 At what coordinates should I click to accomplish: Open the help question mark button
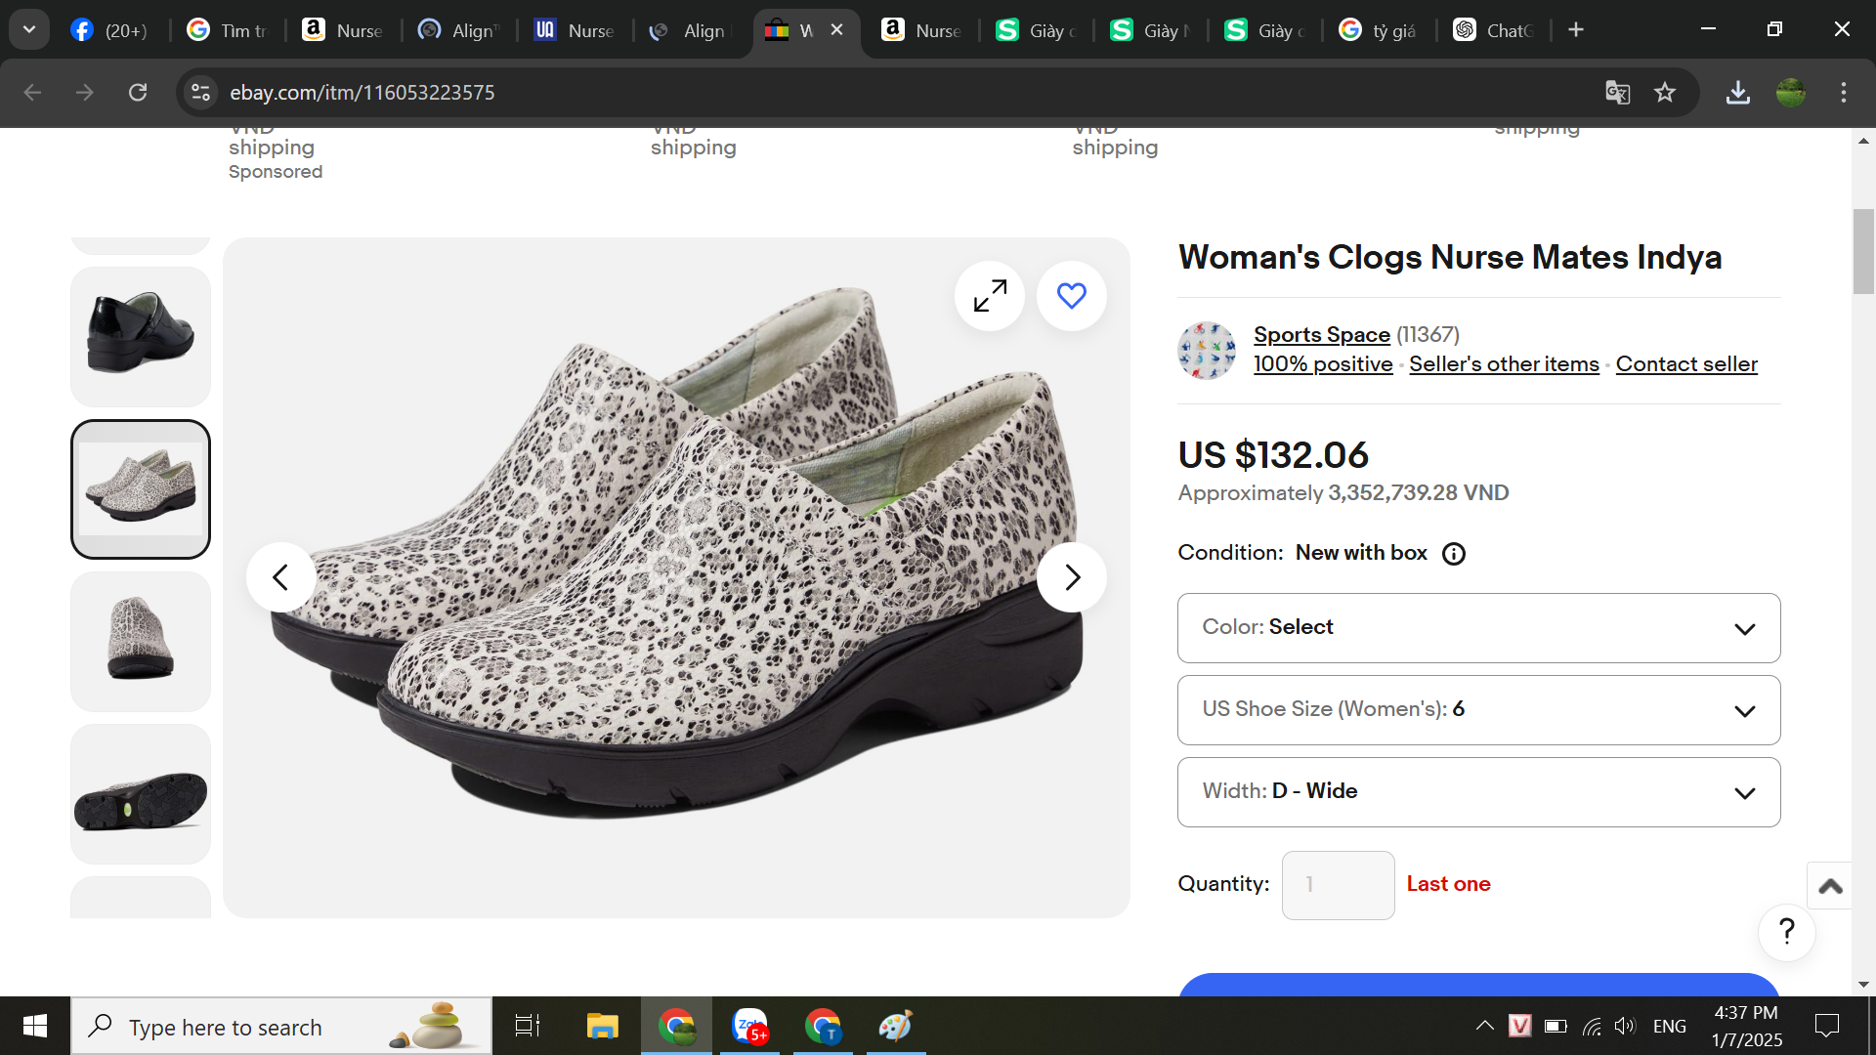[1786, 932]
